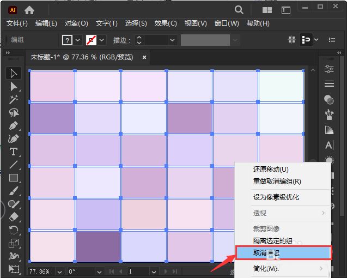Select the Lasso tool

click(14, 113)
